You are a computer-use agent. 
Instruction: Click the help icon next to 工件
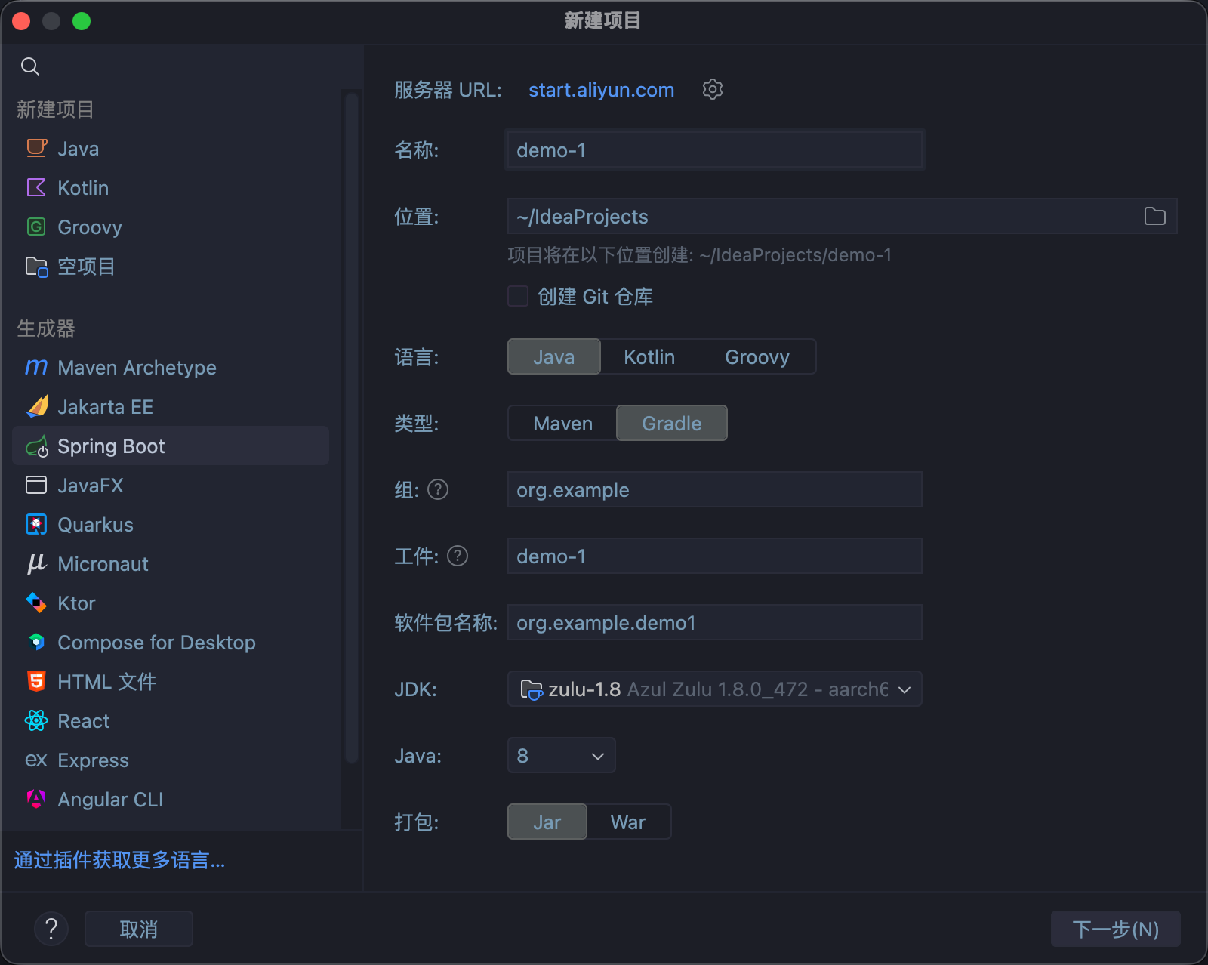[458, 556]
